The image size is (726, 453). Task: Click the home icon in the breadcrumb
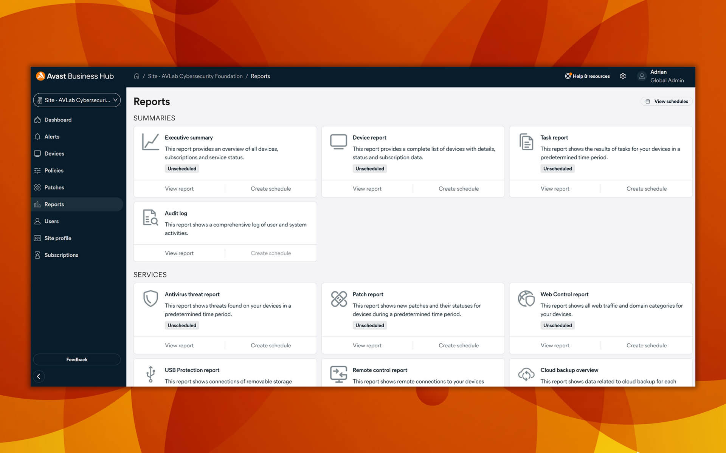[x=137, y=76]
